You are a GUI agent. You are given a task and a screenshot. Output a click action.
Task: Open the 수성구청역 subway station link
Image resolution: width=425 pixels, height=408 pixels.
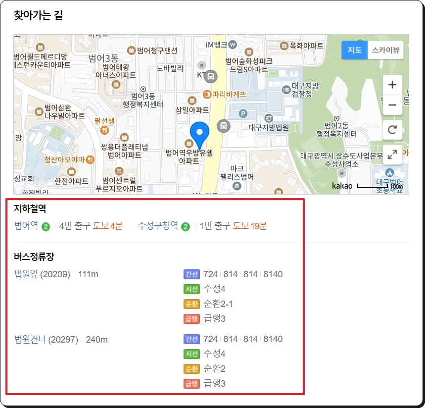(x=158, y=225)
